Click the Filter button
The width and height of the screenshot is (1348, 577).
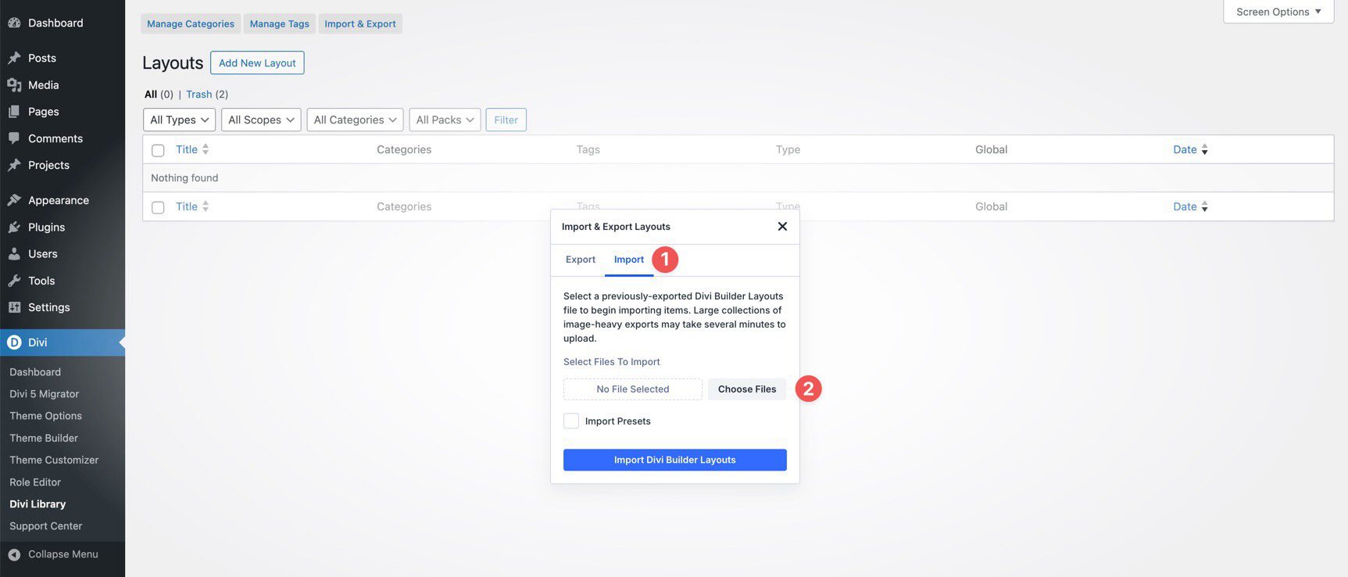[506, 120]
